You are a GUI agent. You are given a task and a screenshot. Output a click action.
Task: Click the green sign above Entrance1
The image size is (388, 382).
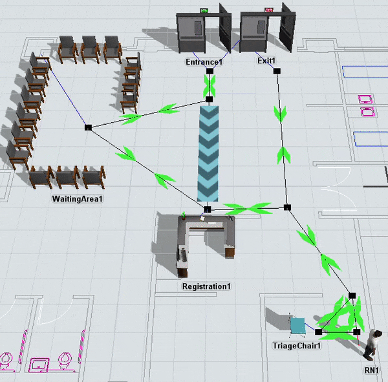(206, 10)
